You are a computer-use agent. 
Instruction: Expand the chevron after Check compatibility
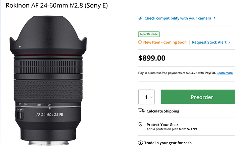215,18
